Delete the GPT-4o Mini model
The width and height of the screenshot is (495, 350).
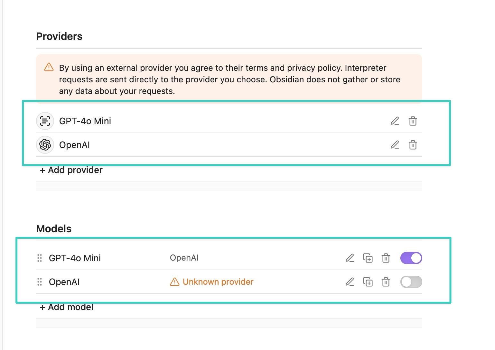tap(386, 258)
